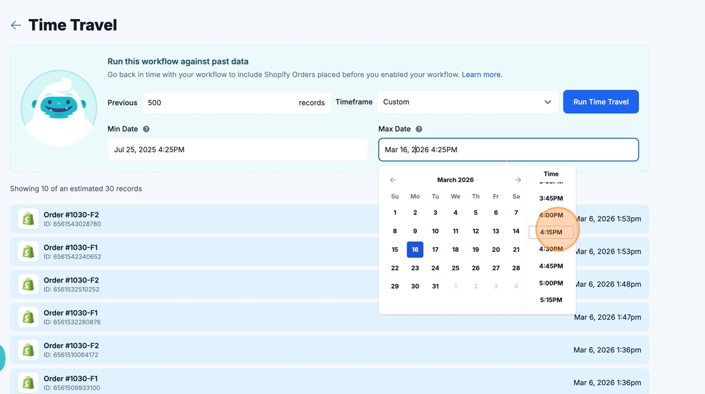Click the back arrow beside Time Travel
This screenshot has width=705, height=394.
point(16,25)
